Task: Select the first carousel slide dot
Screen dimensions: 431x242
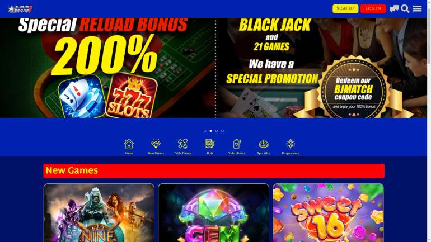Action: click(x=205, y=131)
